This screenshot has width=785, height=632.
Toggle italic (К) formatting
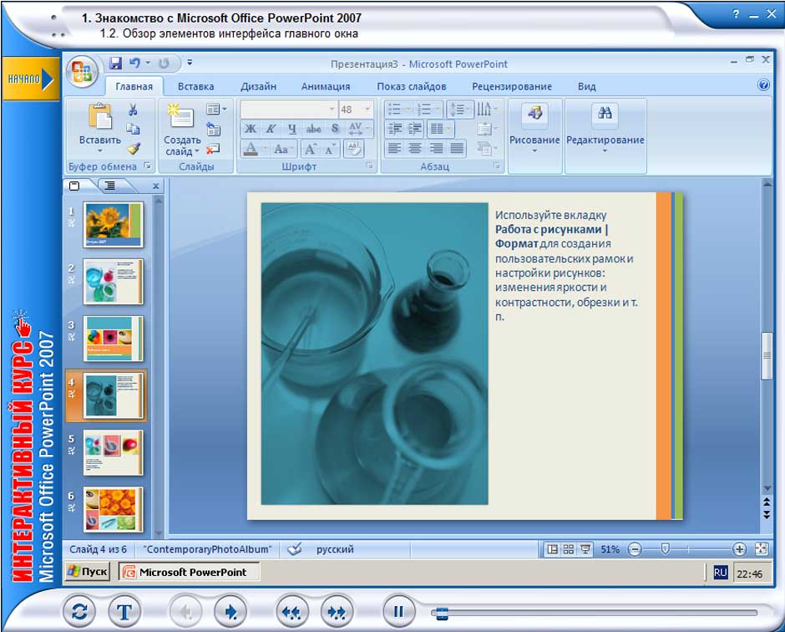[271, 129]
